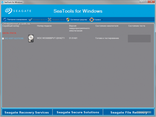Click drive status Готово к тестированию
Image resolution: width=156 pixels, height=117 pixels.
click(107, 38)
